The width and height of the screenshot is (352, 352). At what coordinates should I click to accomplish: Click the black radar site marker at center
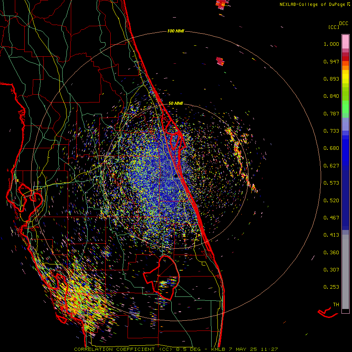pos(176,176)
